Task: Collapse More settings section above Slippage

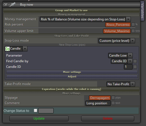Action: (x=71, y=93)
